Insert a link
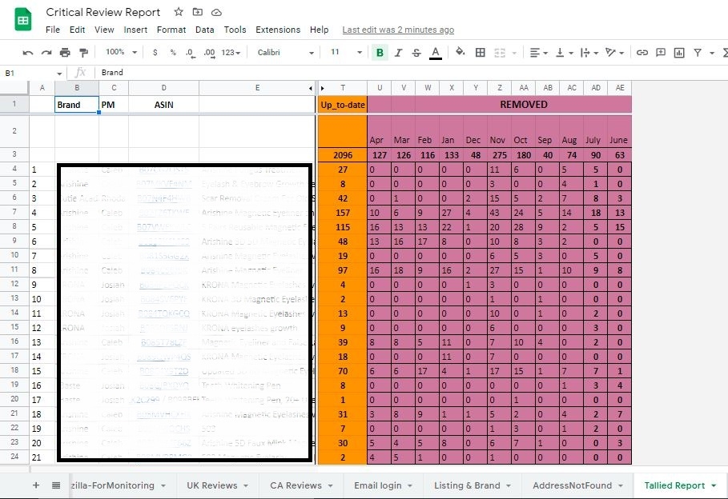The width and height of the screenshot is (728, 499). 642,53
